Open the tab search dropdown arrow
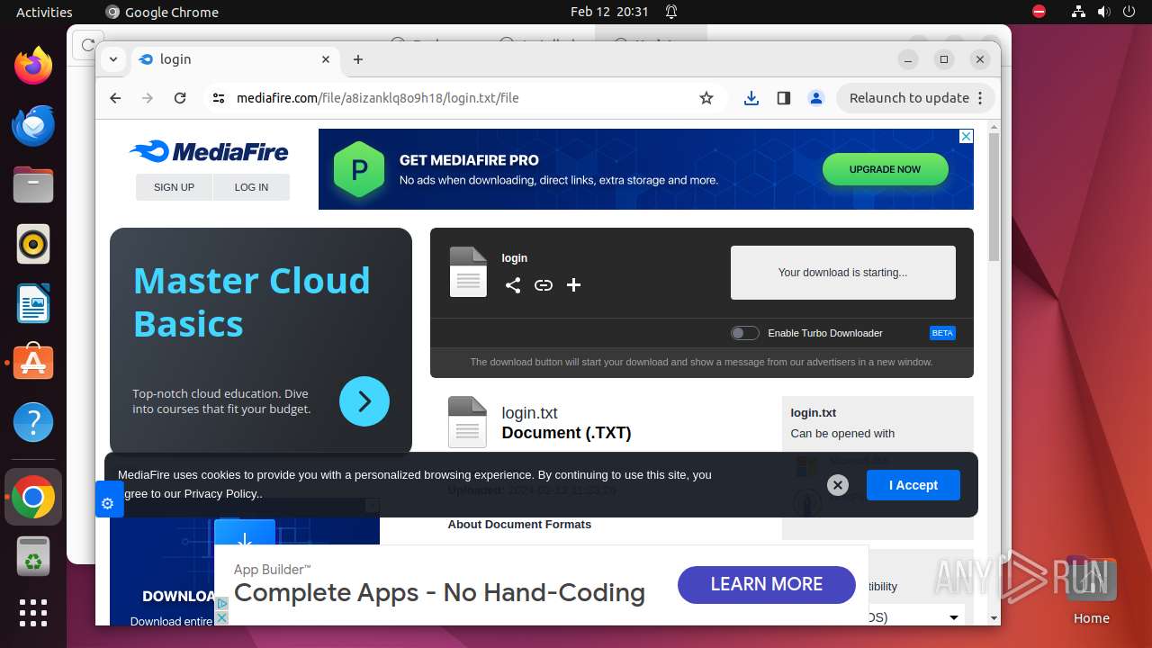 tap(112, 59)
